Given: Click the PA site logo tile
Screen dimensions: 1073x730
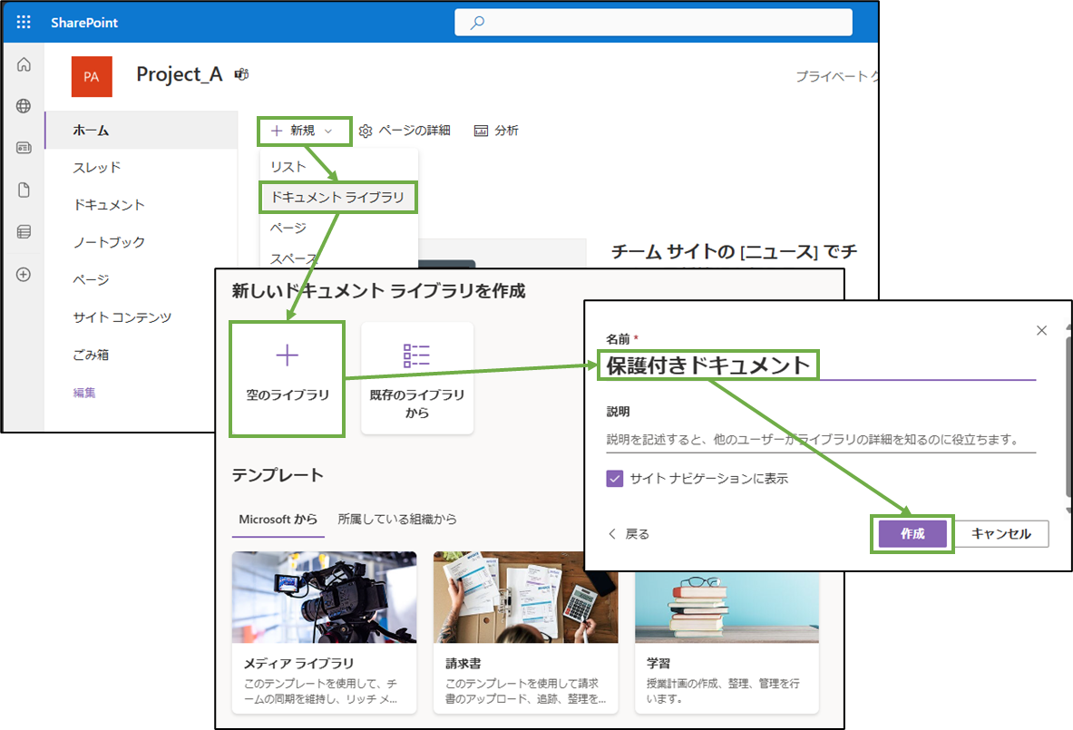Looking at the screenshot, I should (92, 76).
